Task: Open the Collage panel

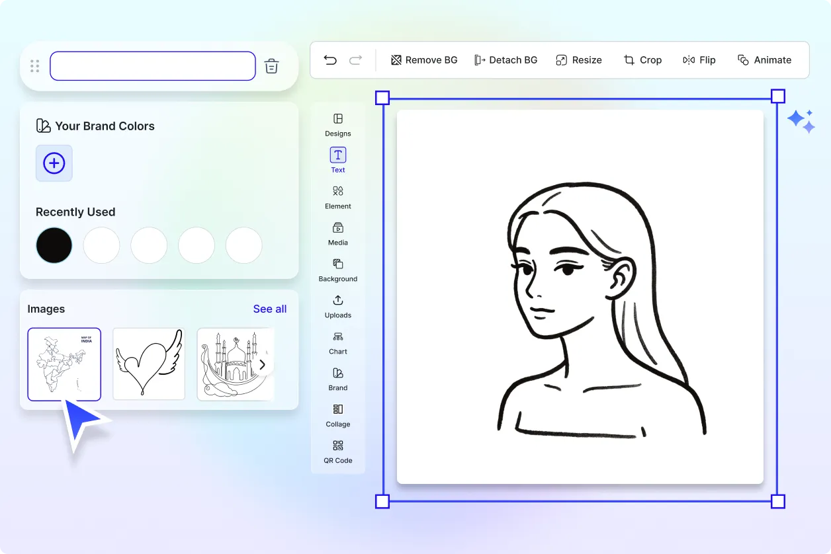Action: pos(337,415)
